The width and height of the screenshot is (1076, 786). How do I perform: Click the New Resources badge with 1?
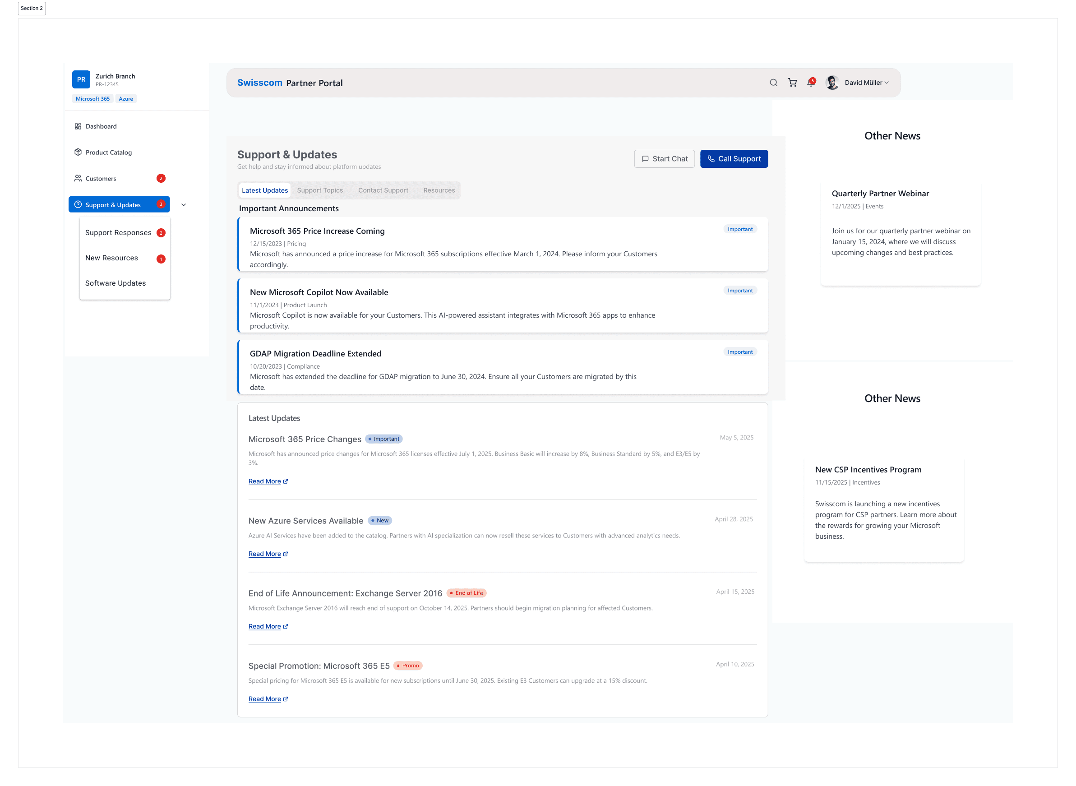161,259
